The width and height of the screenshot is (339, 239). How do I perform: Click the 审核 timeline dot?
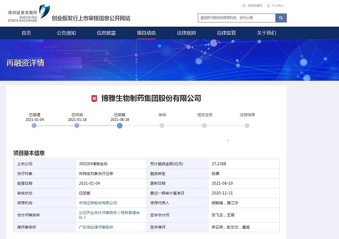pyautogui.click(x=162, y=126)
